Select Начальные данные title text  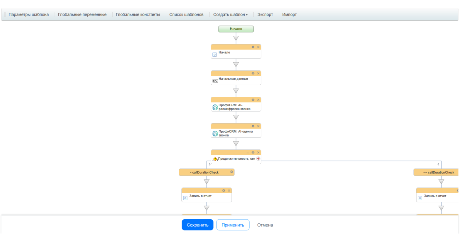[x=233, y=79]
